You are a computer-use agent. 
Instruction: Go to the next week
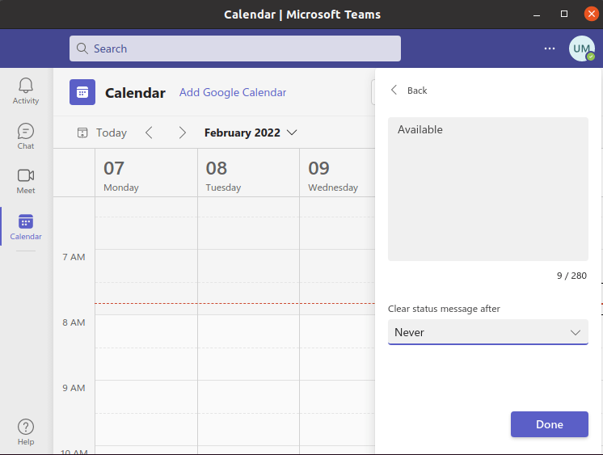click(183, 133)
